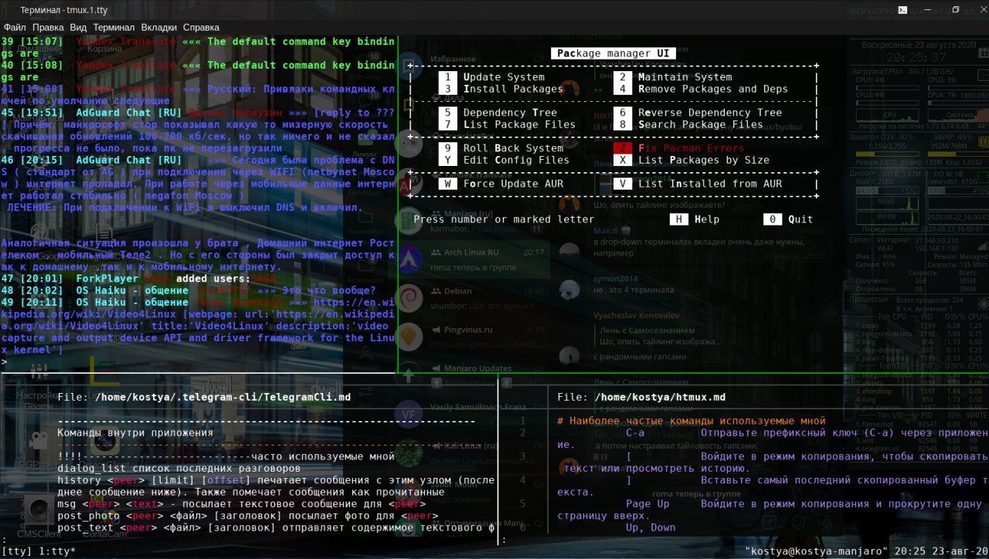Choose option 4 Remove Packages and Deps
Viewport: 989px width, 559px height.
[x=701, y=89]
